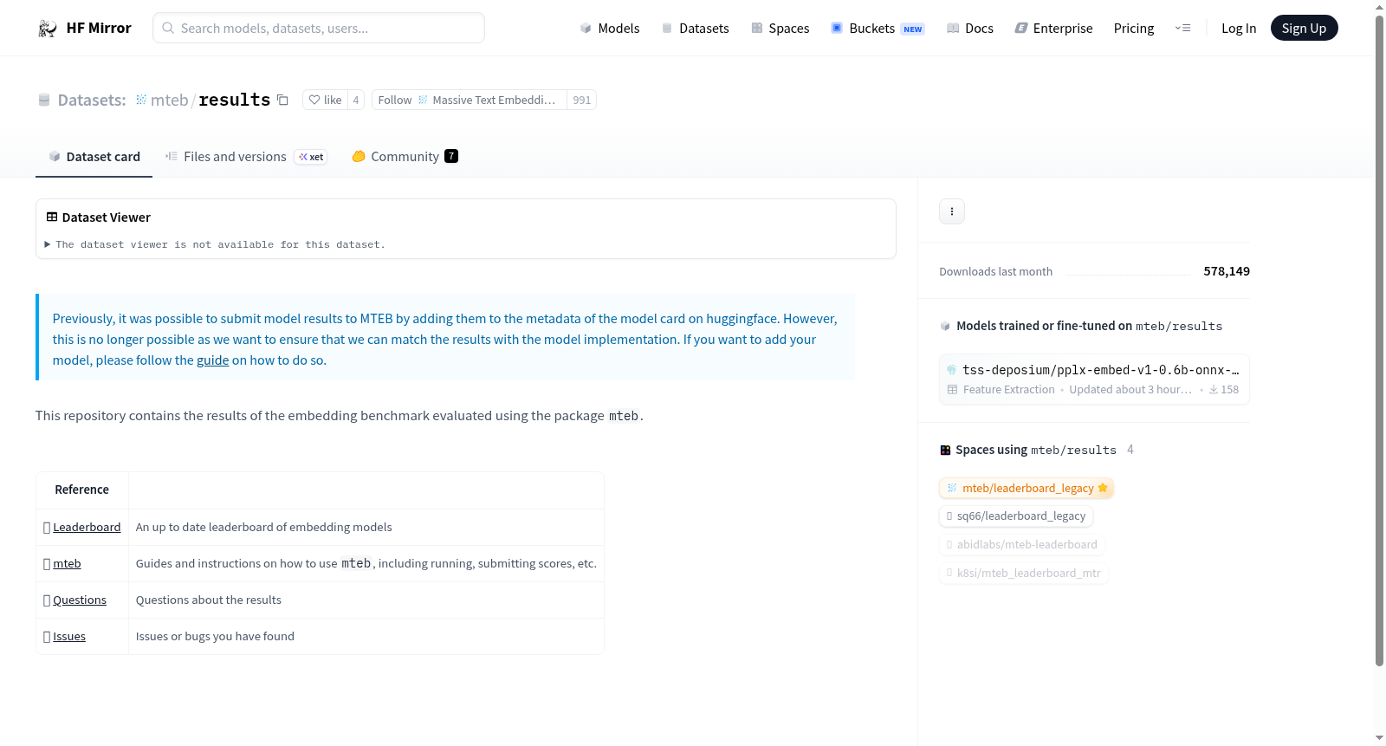Open the sq66/leaderboard_legacy space

[1016, 516]
